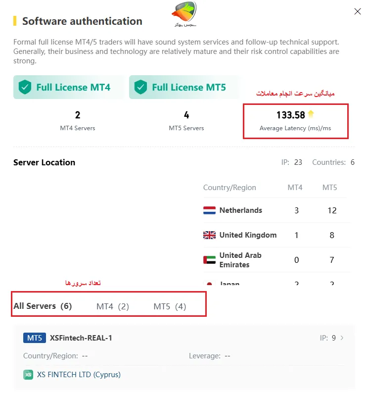The image size is (368, 394).
Task: Click the Full License MT4 shield icon
Action: click(25, 88)
